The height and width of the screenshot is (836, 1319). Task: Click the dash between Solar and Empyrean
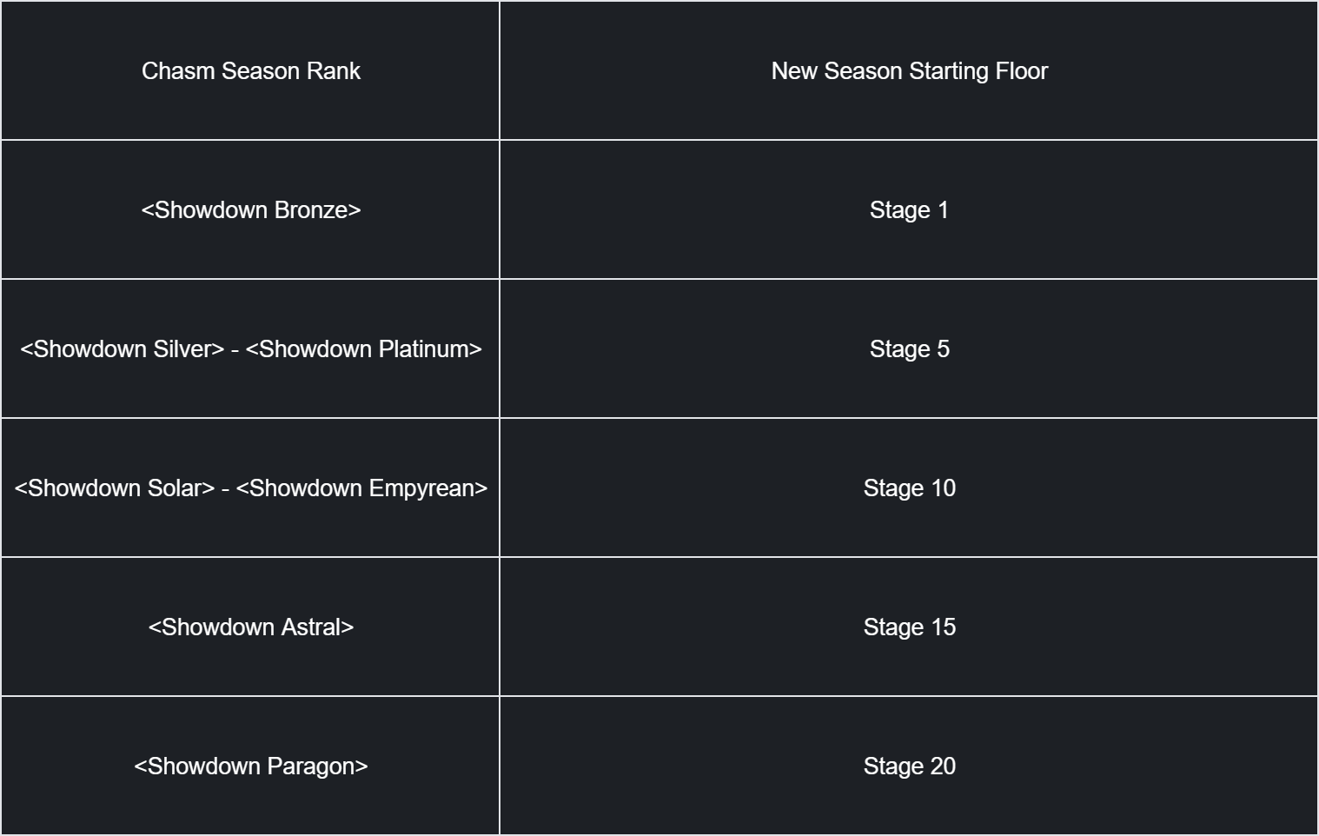[x=225, y=489]
